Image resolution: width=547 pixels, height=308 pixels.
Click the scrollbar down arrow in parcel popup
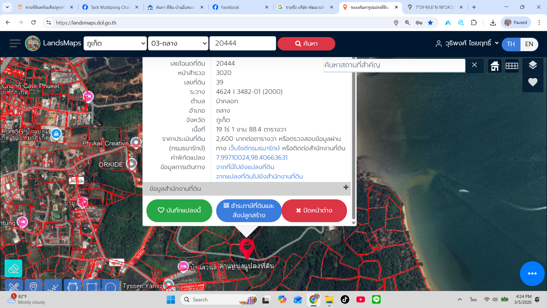click(354, 223)
